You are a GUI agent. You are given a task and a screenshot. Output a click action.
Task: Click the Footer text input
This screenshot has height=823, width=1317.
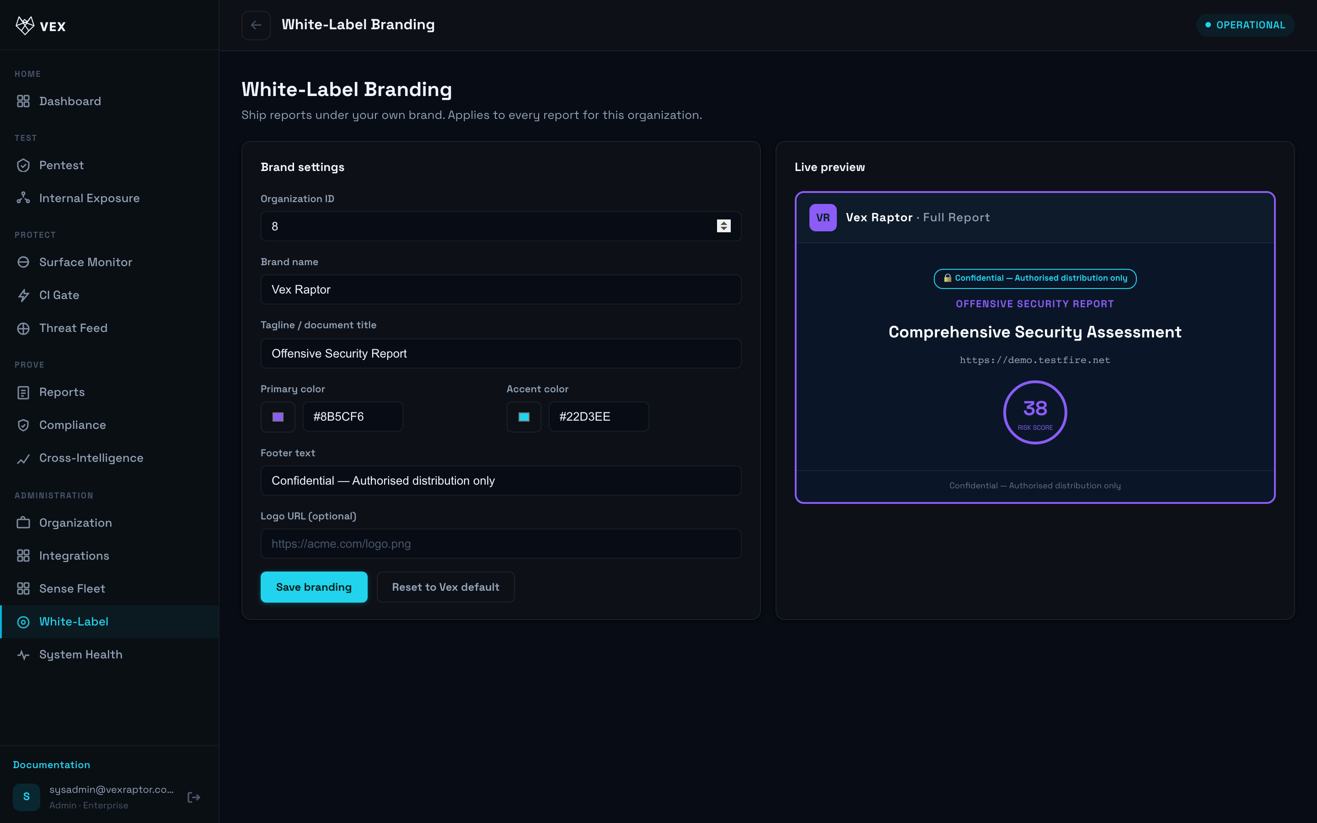(501, 481)
